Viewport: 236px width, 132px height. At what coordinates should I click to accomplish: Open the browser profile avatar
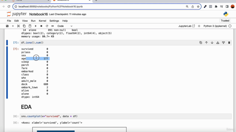pyautogui.click(x=233, y=7)
